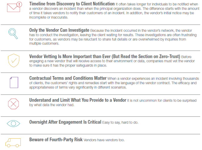Screen dimensions: 202x150
Task: Click the 'Vendors have vendors too.' text
Action: [x=104, y=140]
